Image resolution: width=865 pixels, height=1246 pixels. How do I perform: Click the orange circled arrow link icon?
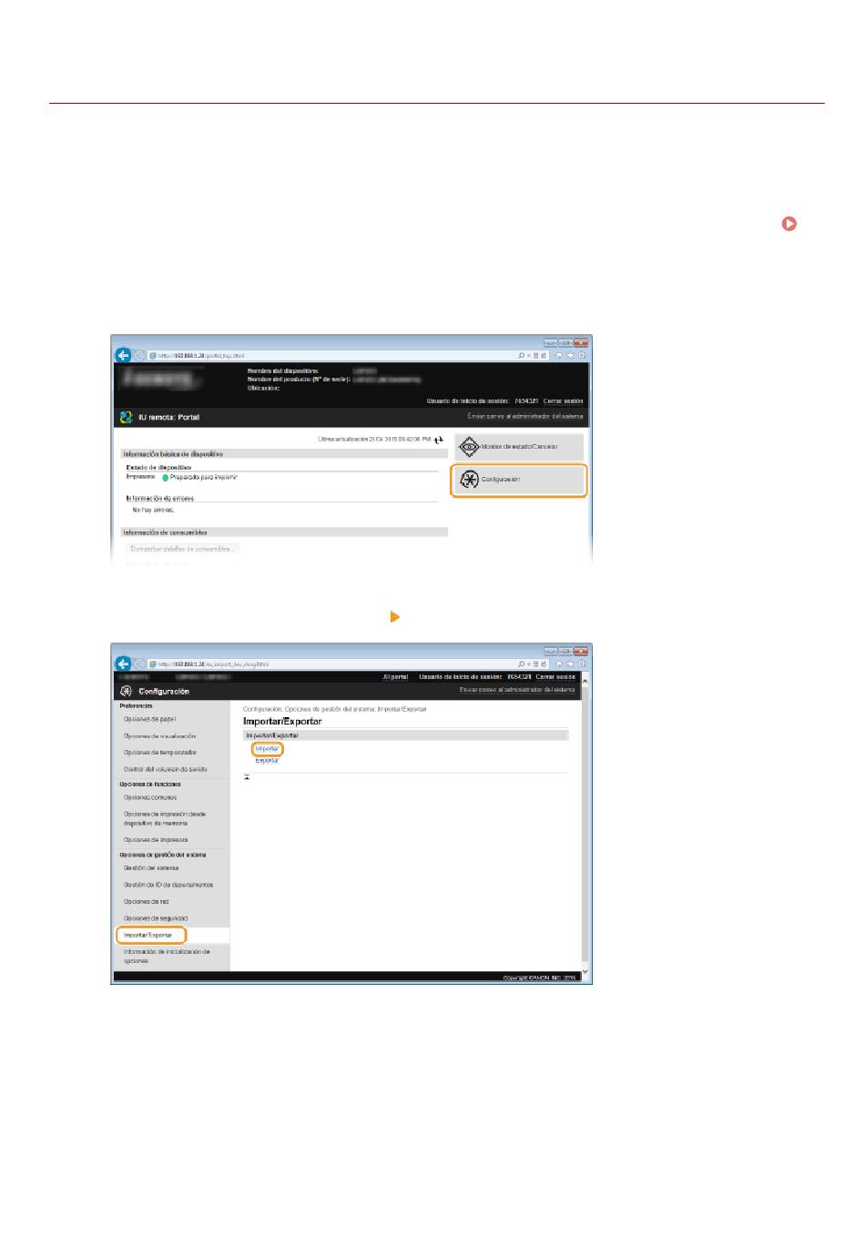pos(789,223)
